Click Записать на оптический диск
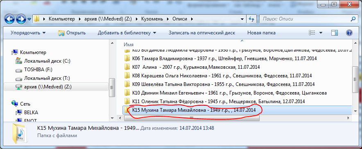Viewport: 362px width, 149px height. tap(202, 33)
